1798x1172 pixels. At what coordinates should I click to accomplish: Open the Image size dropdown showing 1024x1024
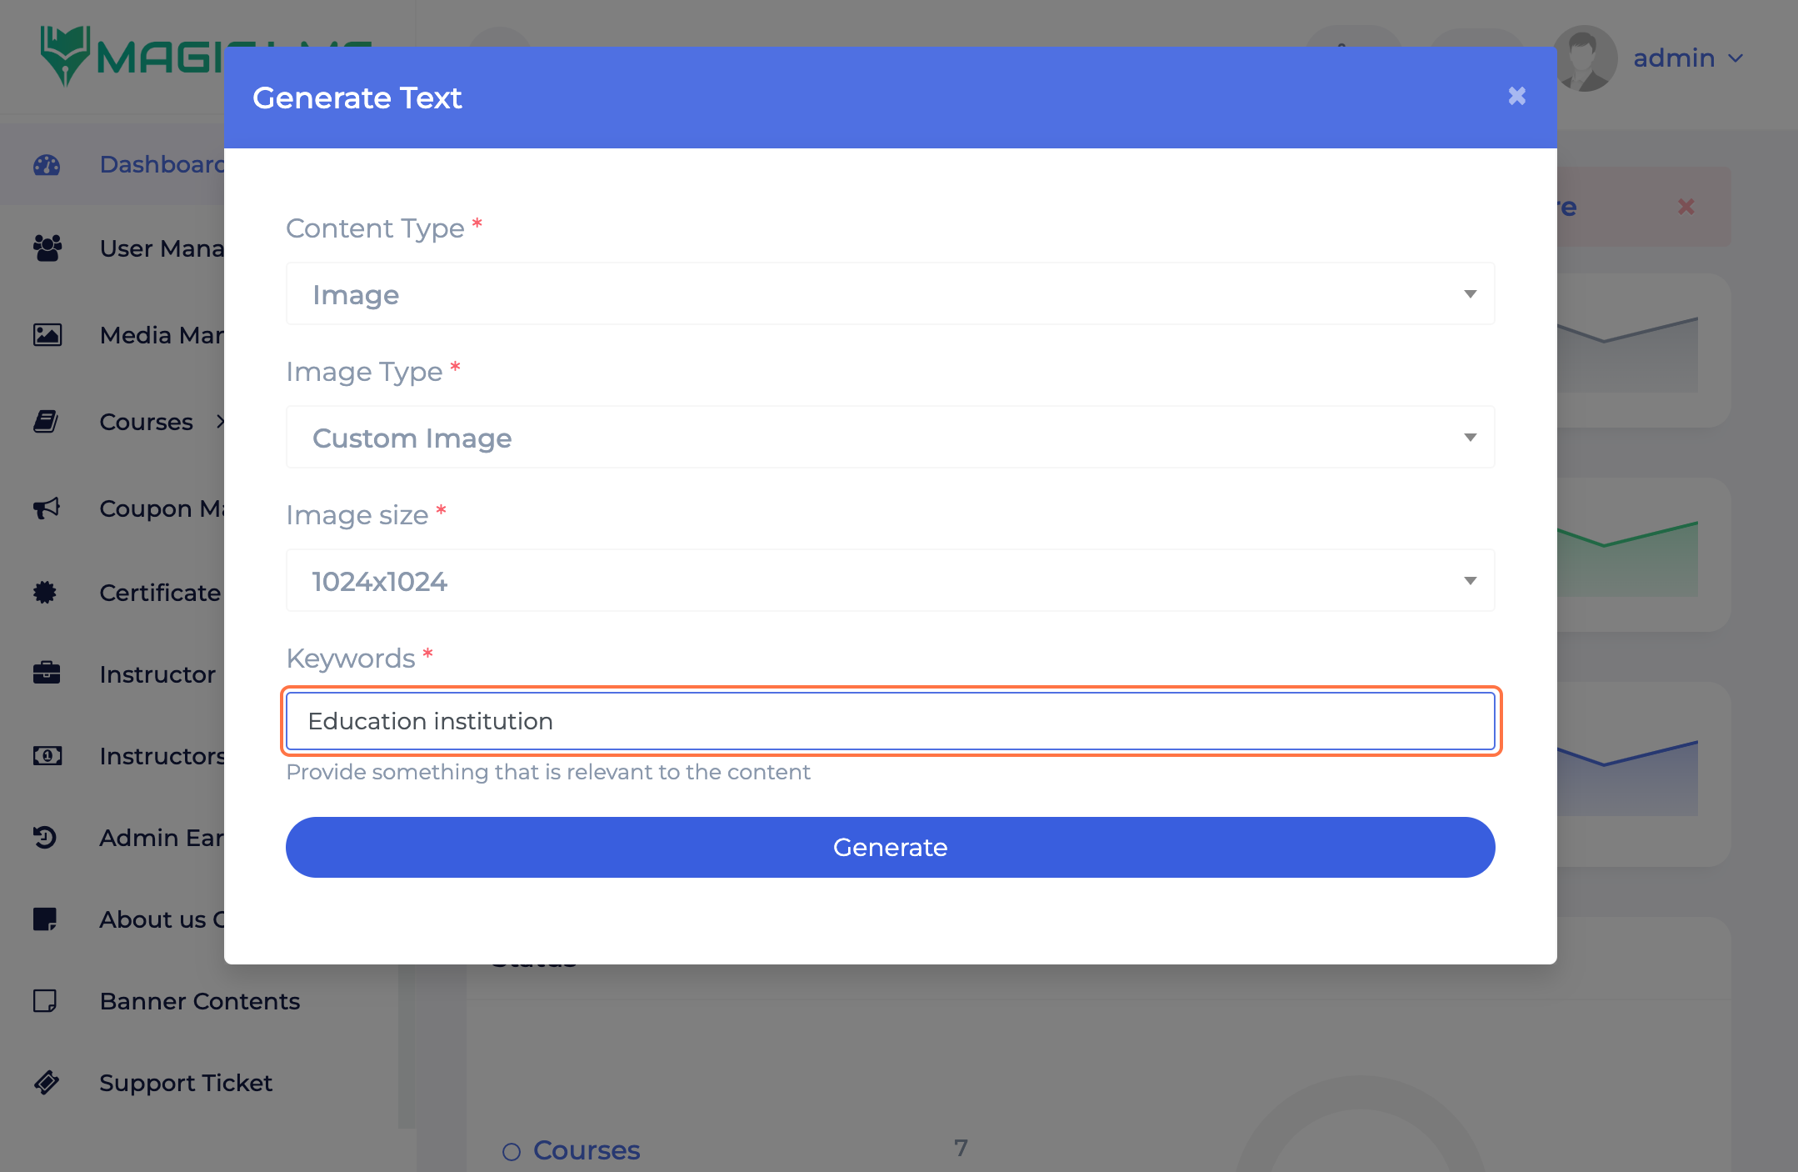point(890,581)
